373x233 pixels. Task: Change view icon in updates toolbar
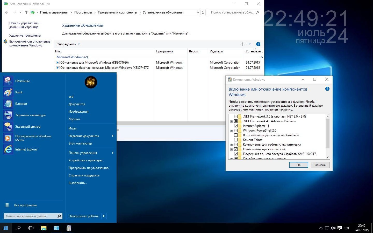click(x=244, y=44)
